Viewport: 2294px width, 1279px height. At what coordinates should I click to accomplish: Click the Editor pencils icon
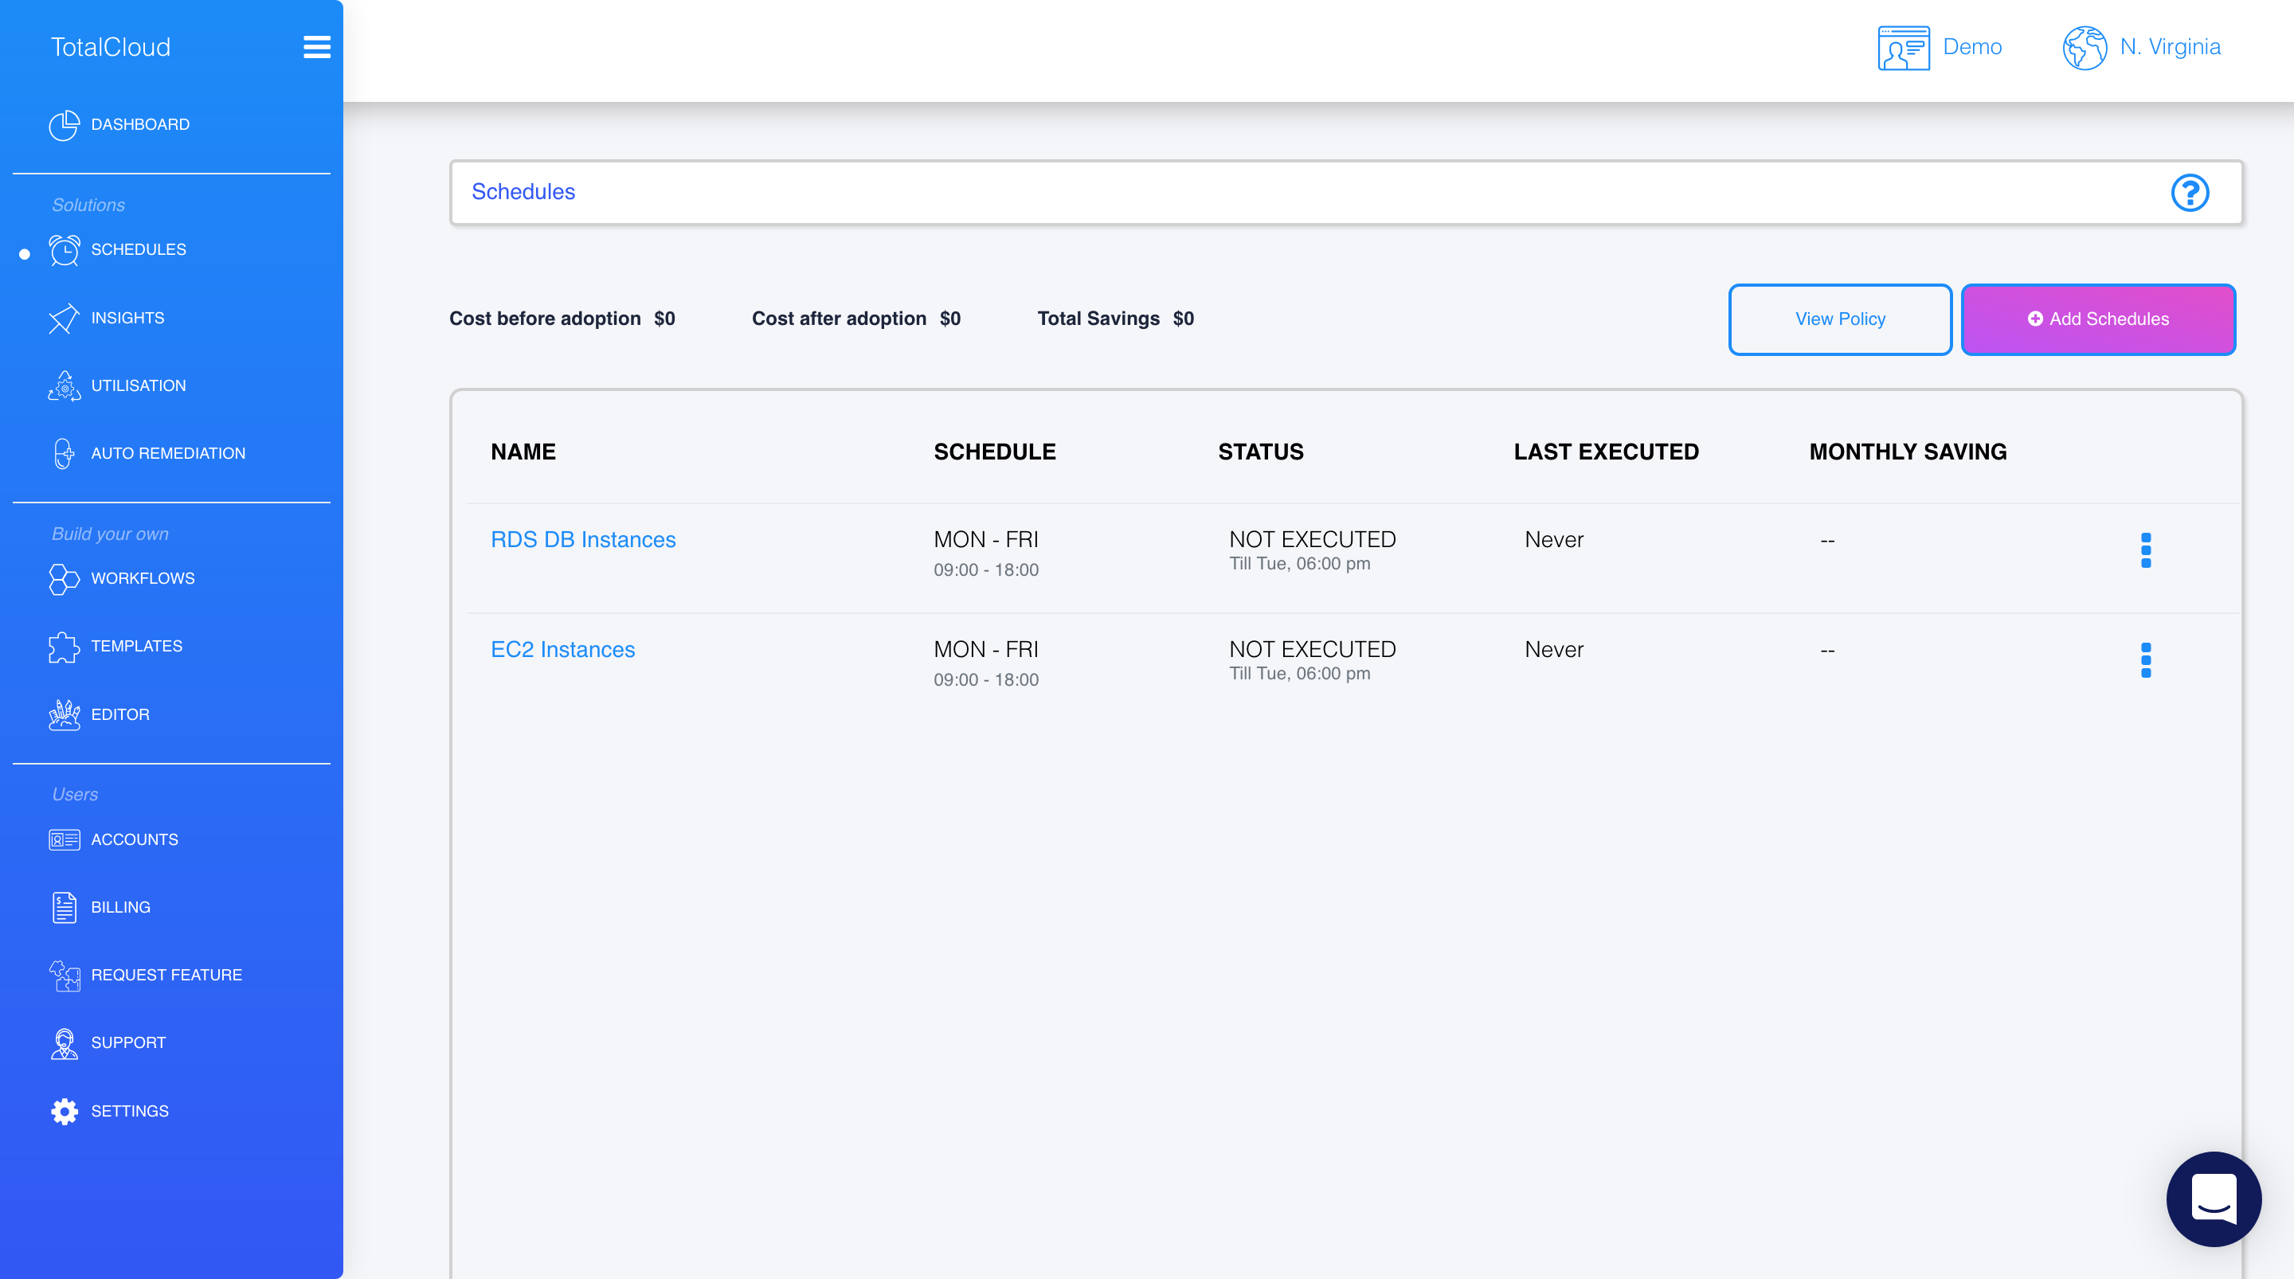pyautogui.click(x=64, y=714)
